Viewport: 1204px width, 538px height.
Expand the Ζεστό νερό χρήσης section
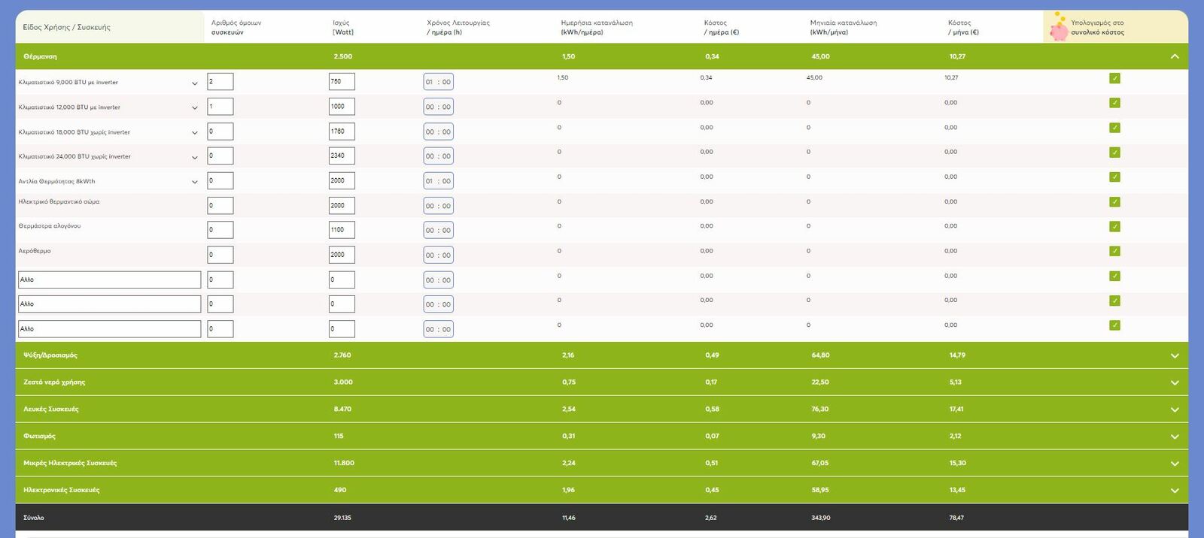1175,382
